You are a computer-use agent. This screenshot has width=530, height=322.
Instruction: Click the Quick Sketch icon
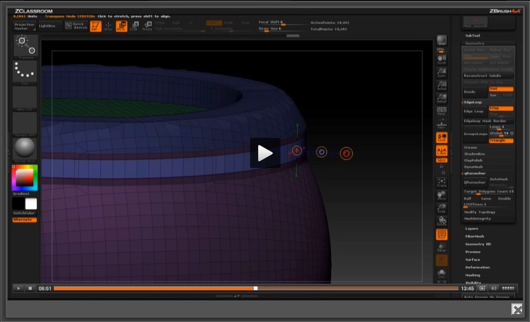76,26
